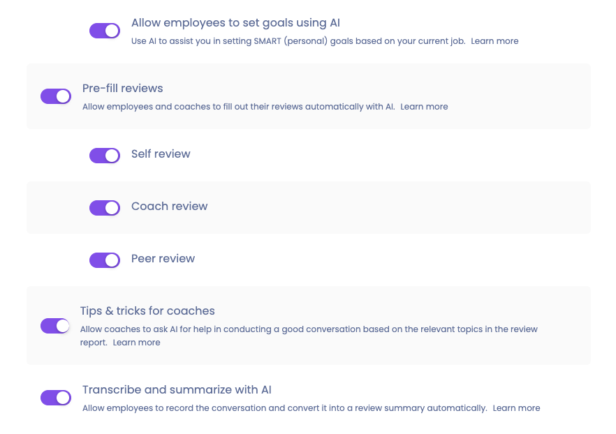Click the 'Allow employees and coaches' description text
The width and height of the screenshot is (616, 434).
pos(238,107)
